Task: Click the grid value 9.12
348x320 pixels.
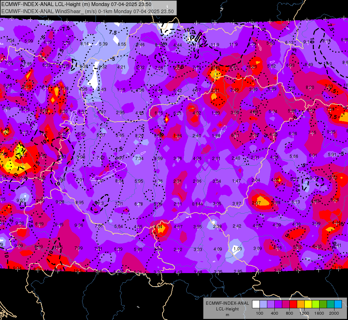Action: (23, 155)
